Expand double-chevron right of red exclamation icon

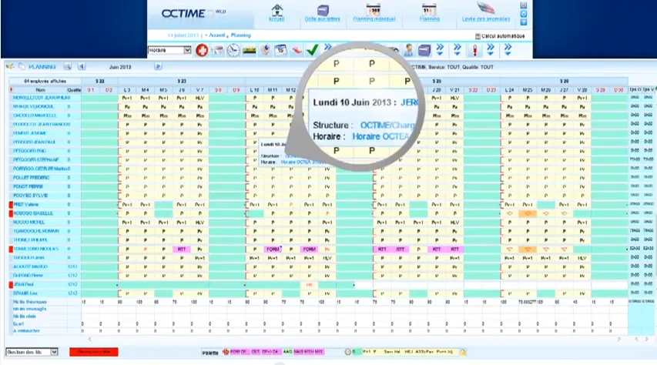pos(490,50)
